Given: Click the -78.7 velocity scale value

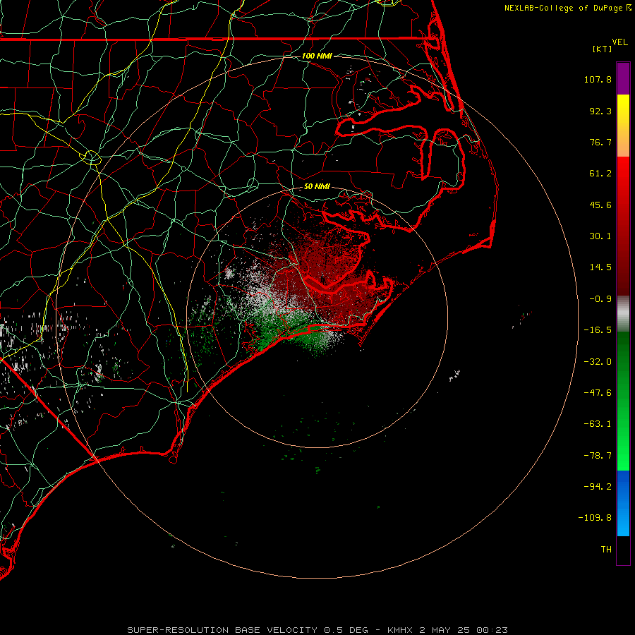Looking at the screenshot, I should (x=598, y=456).
